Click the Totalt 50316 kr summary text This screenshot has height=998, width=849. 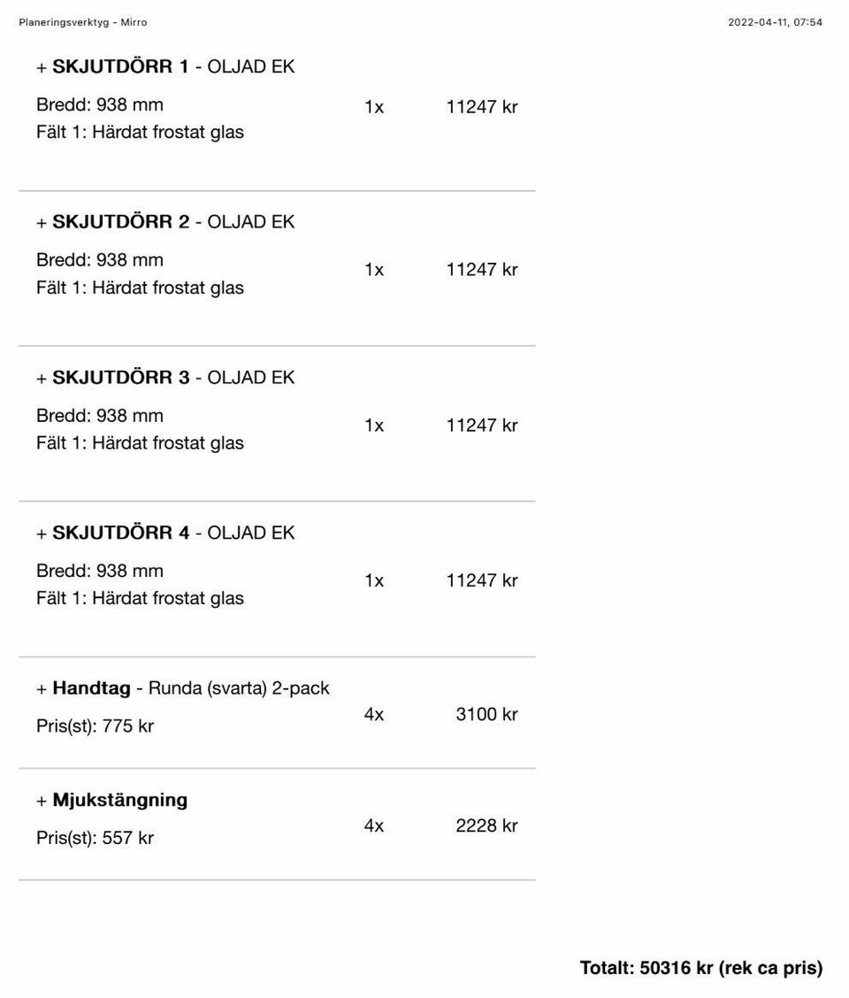[x=700, y=967]
